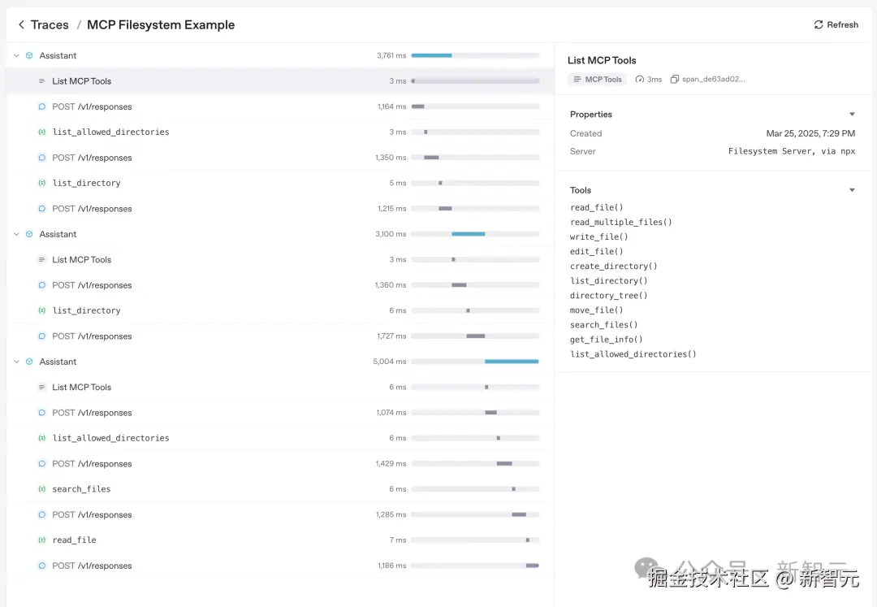Click the list icon beside highlighted List MCP Tools
Viewport: 877px width, 607px height.
pos(42,81)
